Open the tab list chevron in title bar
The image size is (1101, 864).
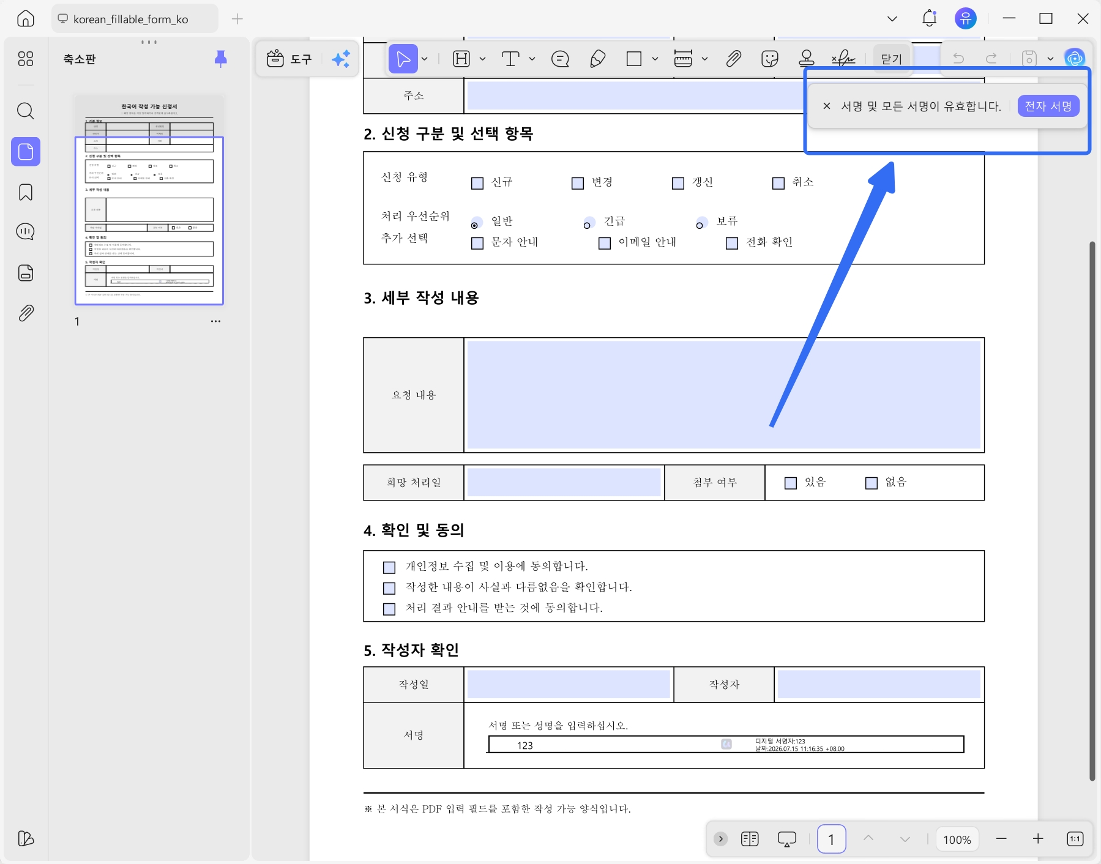pos(892,18)
